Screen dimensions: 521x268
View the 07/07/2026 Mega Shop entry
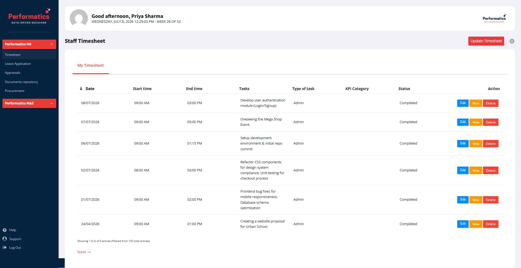pos(476,122)
